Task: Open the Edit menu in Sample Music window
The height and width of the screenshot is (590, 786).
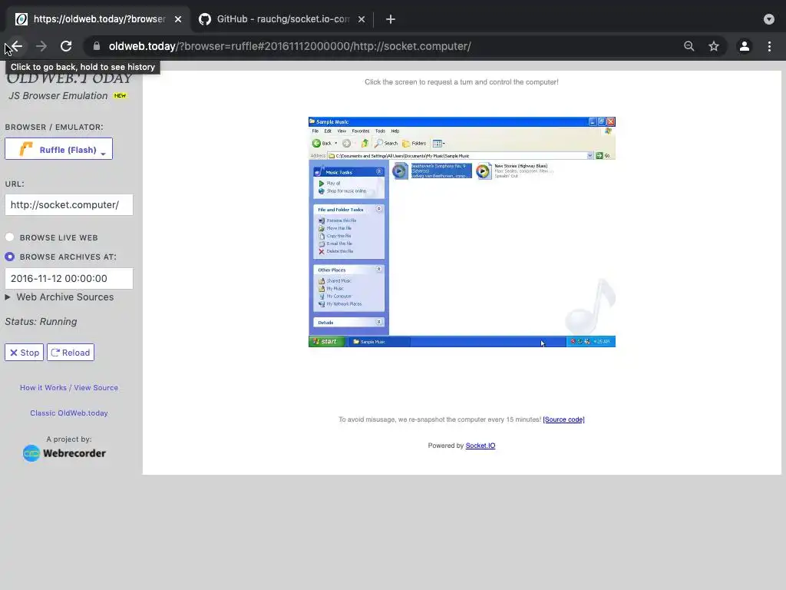Action: coord(328,131)
